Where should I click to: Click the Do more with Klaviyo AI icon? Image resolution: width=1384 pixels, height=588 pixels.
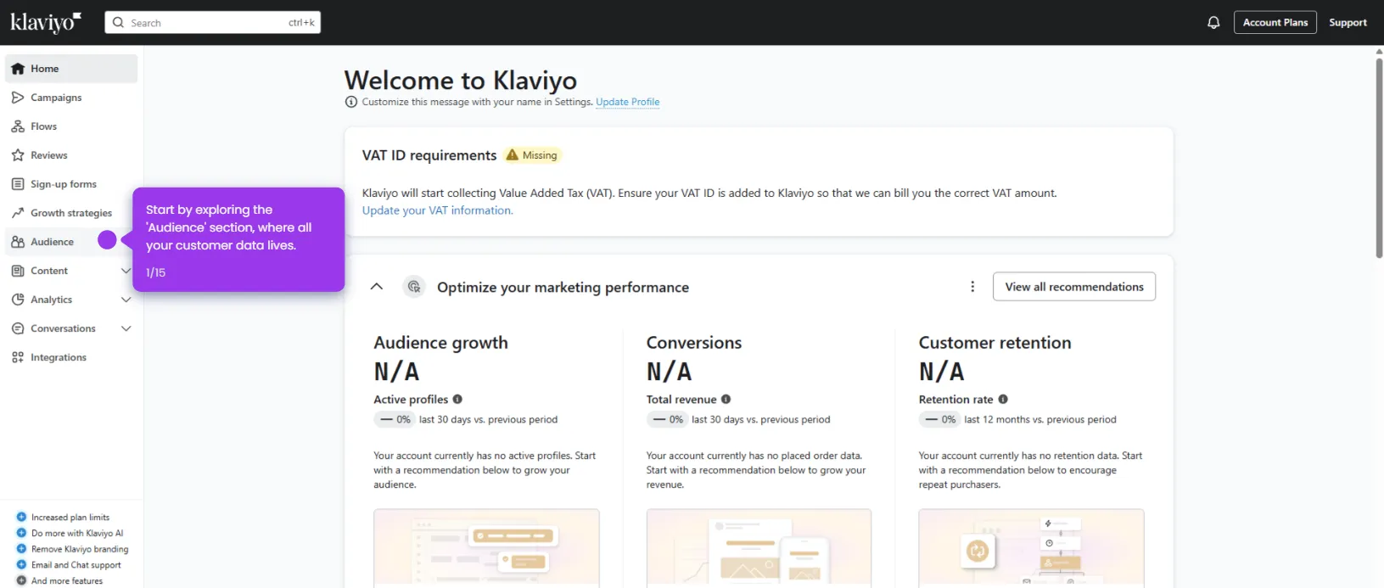[22, 533]
